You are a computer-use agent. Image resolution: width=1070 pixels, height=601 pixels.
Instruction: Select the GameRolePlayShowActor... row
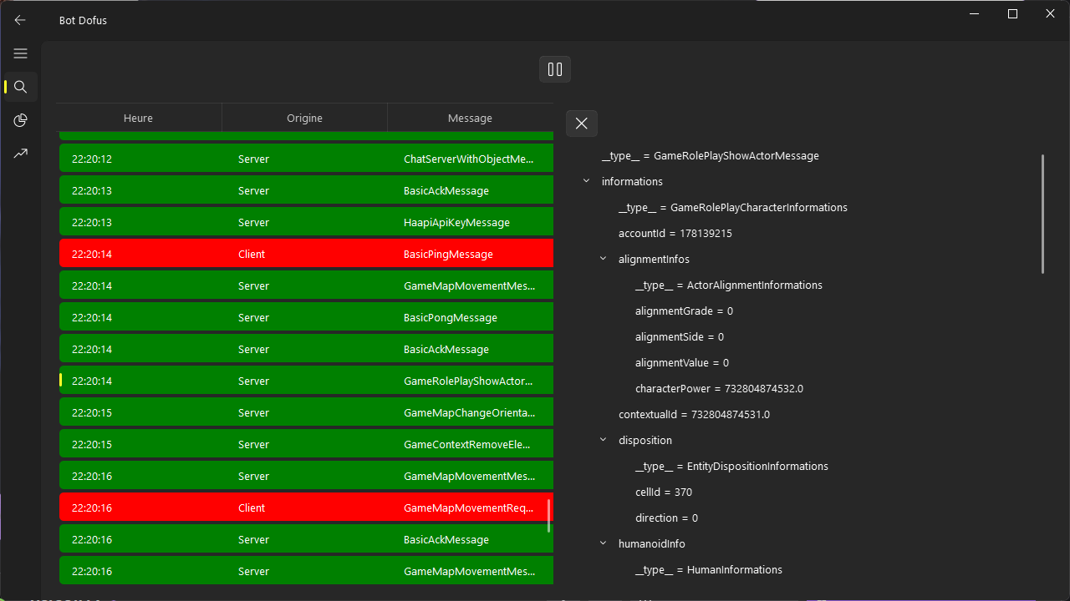306,381
